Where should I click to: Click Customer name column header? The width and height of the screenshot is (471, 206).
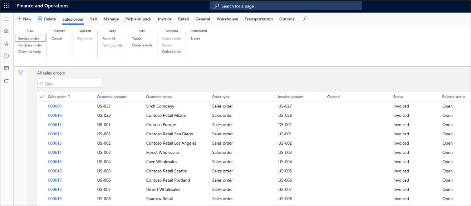(x=159, y=97)
